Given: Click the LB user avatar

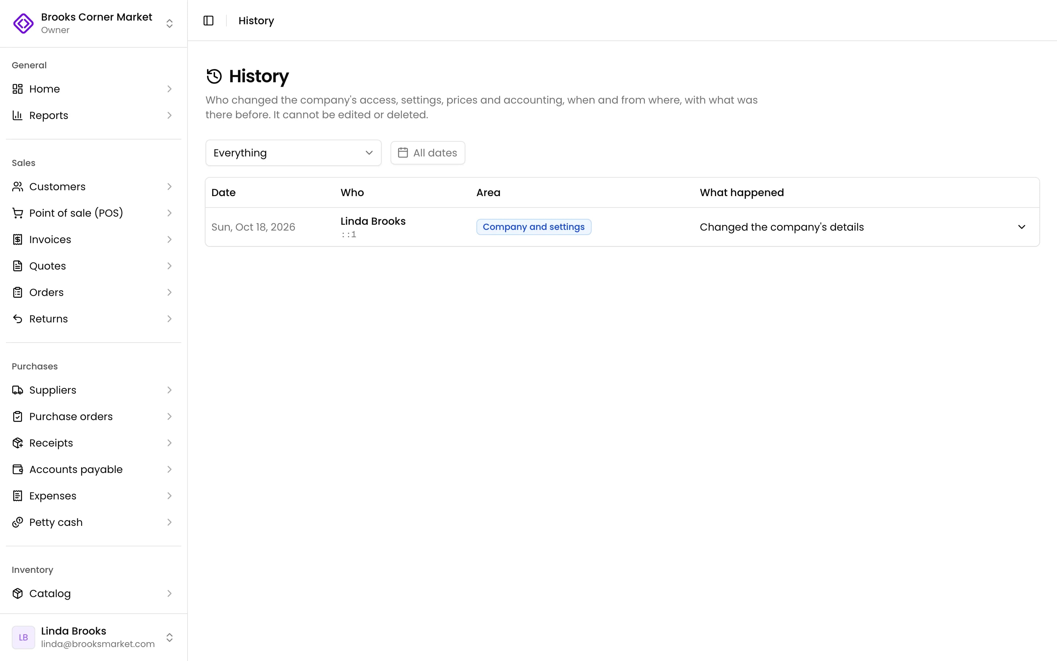Looking at the screenshot, I should coord(23,637).
